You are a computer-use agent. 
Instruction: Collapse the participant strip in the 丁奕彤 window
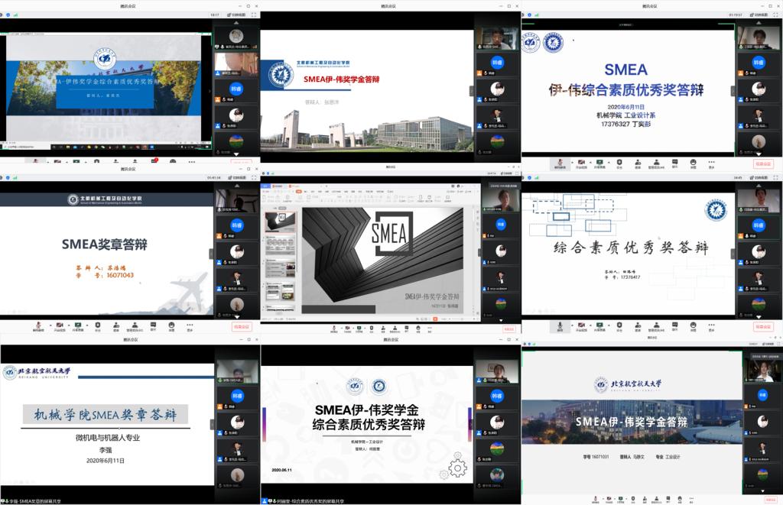tap(733, 91)
